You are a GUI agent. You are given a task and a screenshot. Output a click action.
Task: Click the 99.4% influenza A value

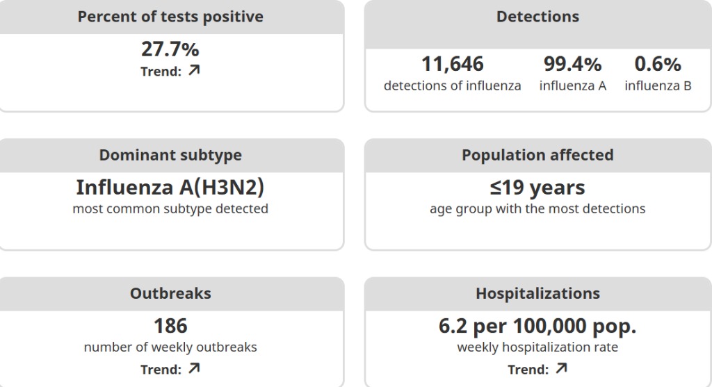(x=572, y=65)
